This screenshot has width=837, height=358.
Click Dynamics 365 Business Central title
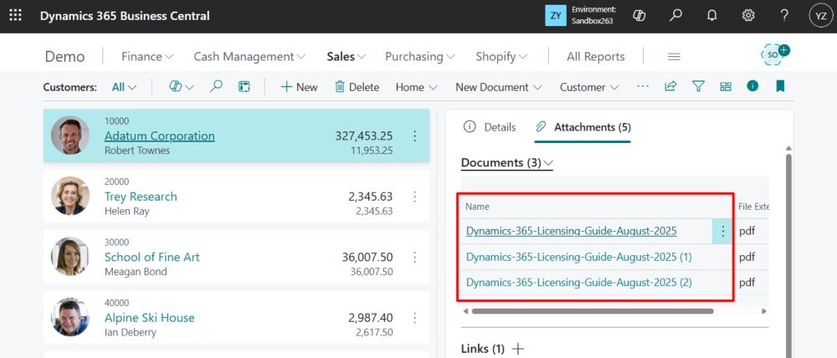125,16
